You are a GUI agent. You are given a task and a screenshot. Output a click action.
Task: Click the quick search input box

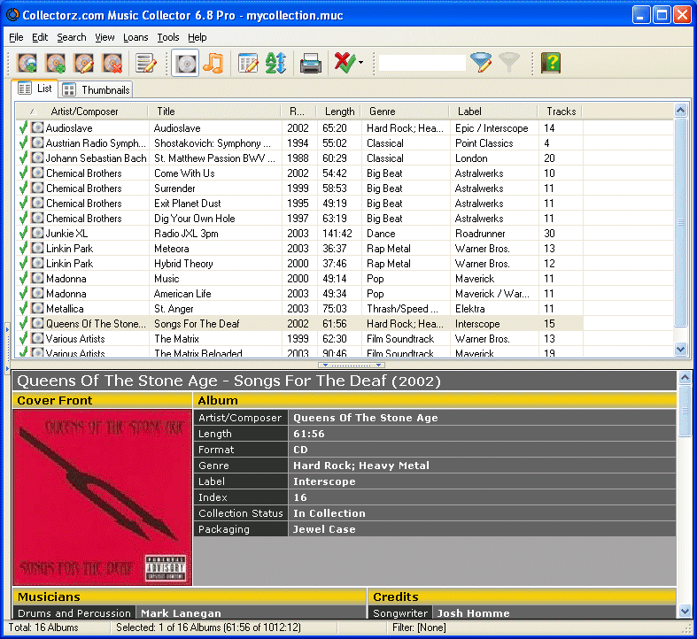tap(422, 63)
